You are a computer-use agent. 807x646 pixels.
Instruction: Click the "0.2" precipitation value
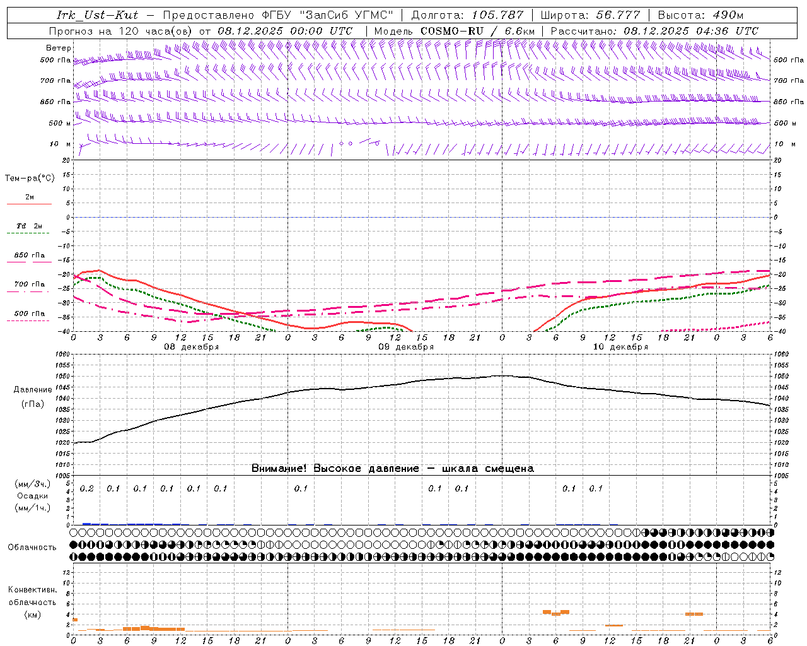(x=86, y=489)
